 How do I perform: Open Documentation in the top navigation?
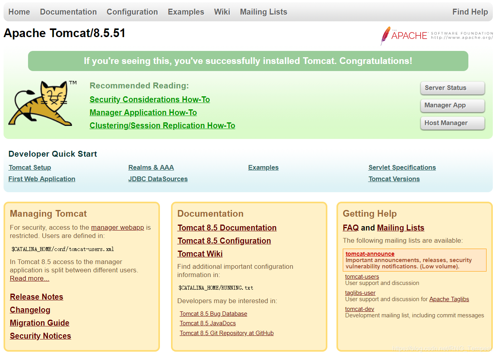[68, 12]
